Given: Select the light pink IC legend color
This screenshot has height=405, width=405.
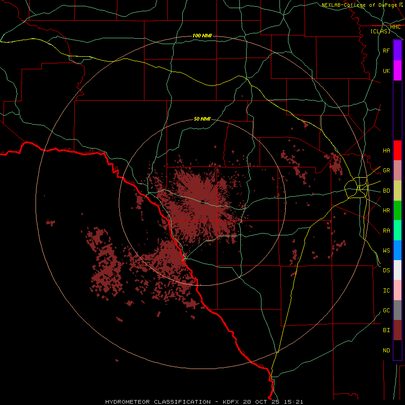Looking at the screenshot, I should [x=397, y=290].
